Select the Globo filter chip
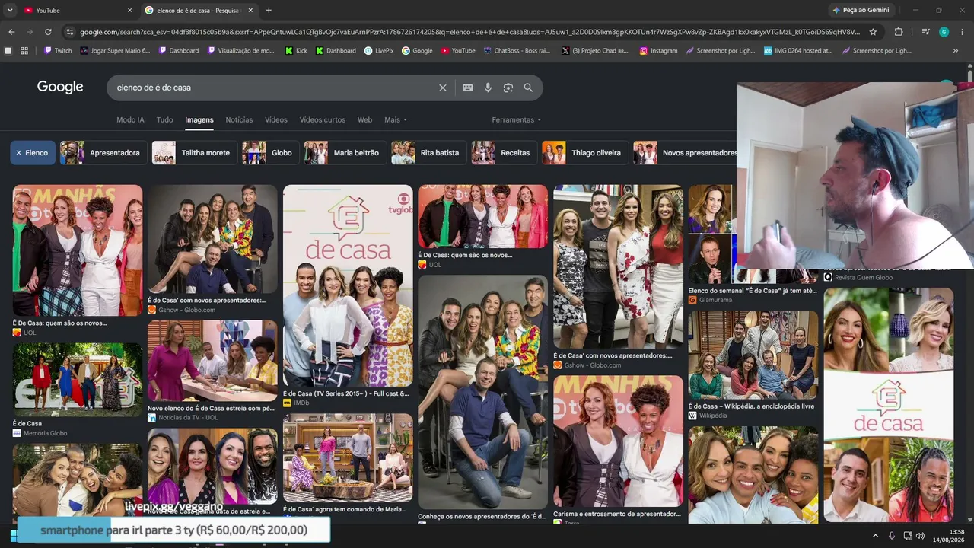974x548 pixels. click(269, 153)
